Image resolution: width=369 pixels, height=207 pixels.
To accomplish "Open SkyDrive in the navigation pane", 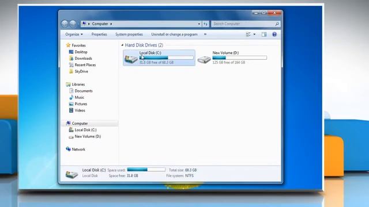I will 81,71.
